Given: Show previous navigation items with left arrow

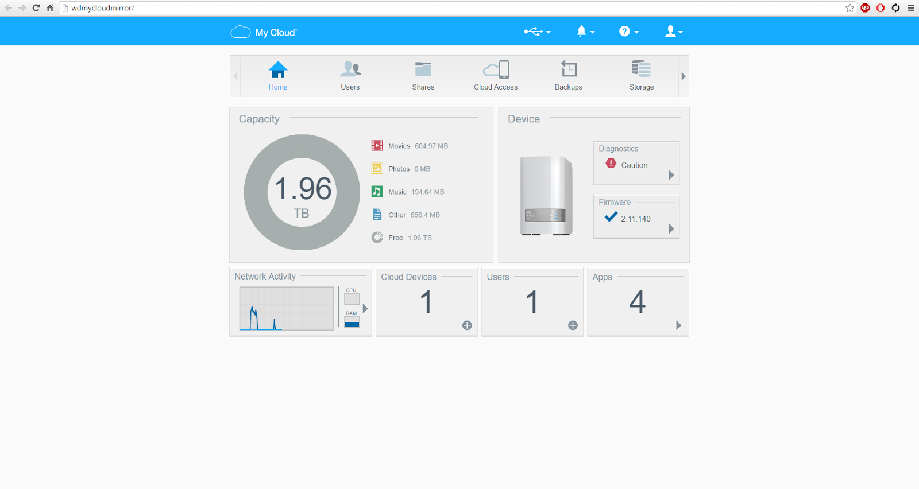Looking at the screenshot, I should [x=235, y=76].
